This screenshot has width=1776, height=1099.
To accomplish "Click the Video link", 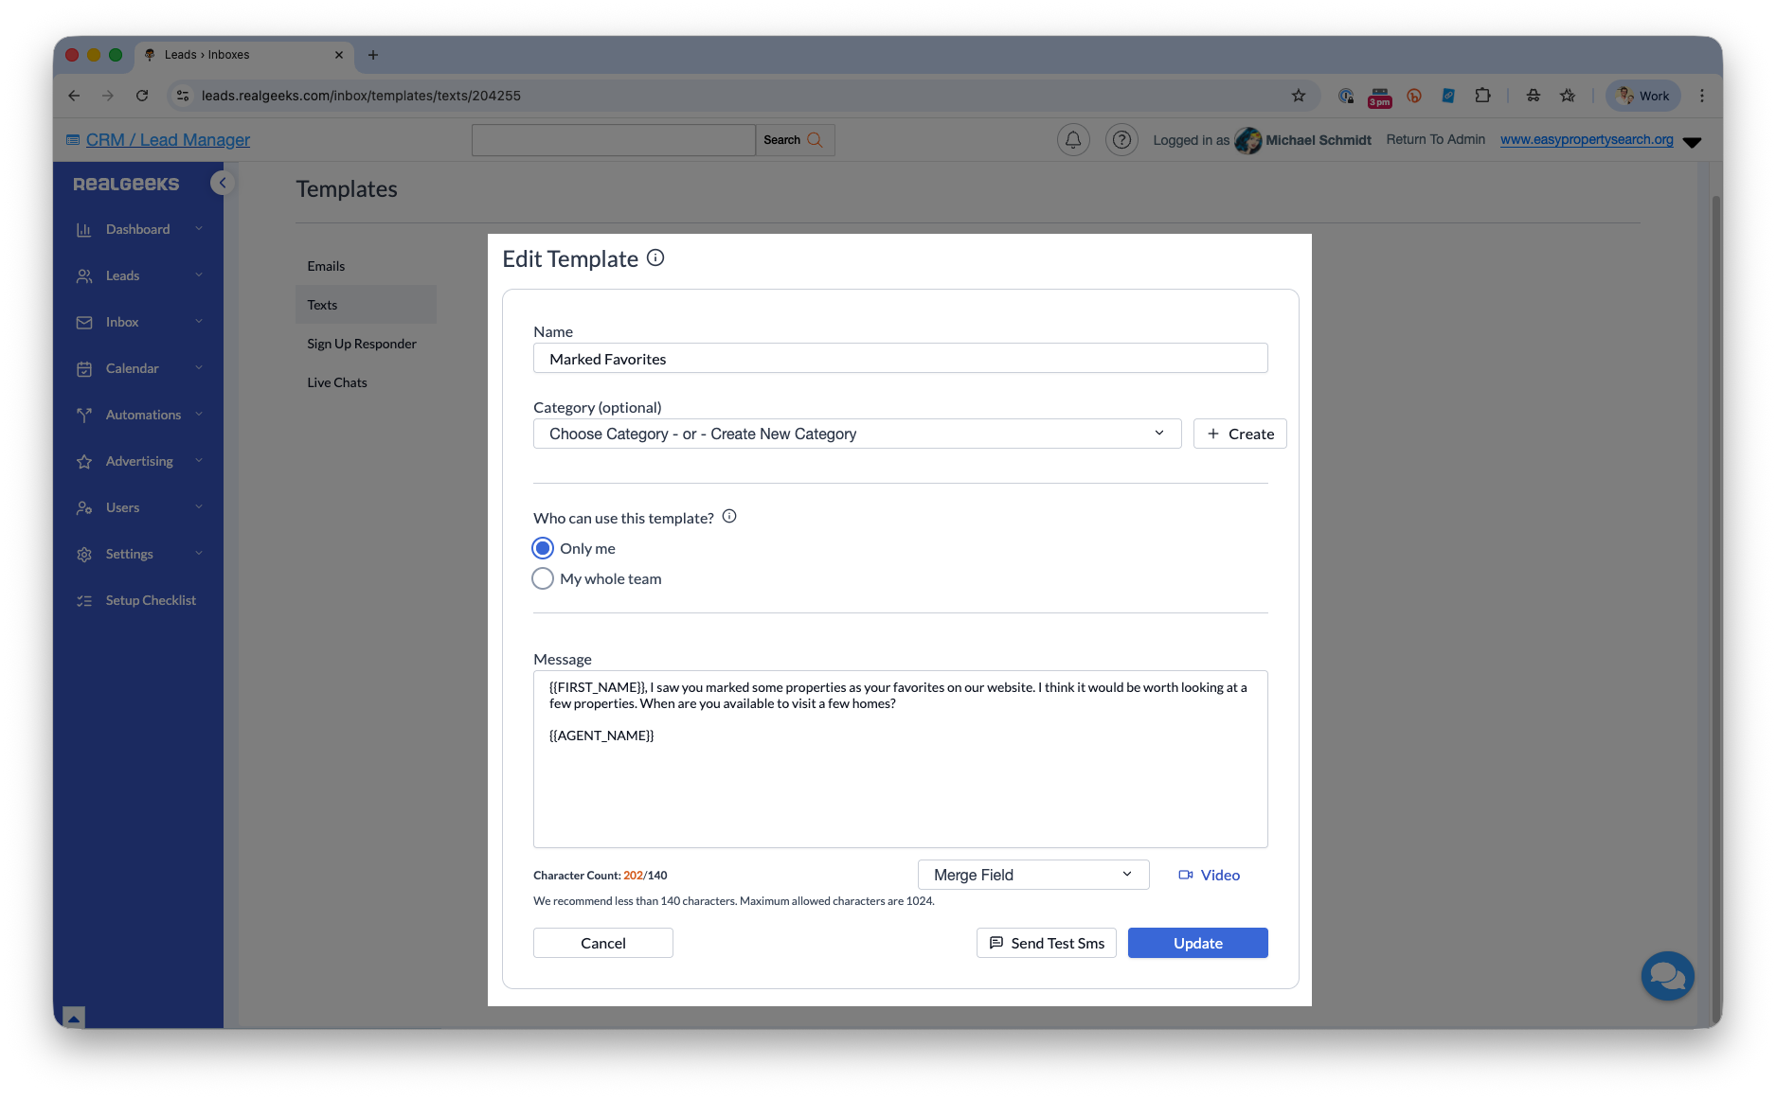I will [1210, 875].
